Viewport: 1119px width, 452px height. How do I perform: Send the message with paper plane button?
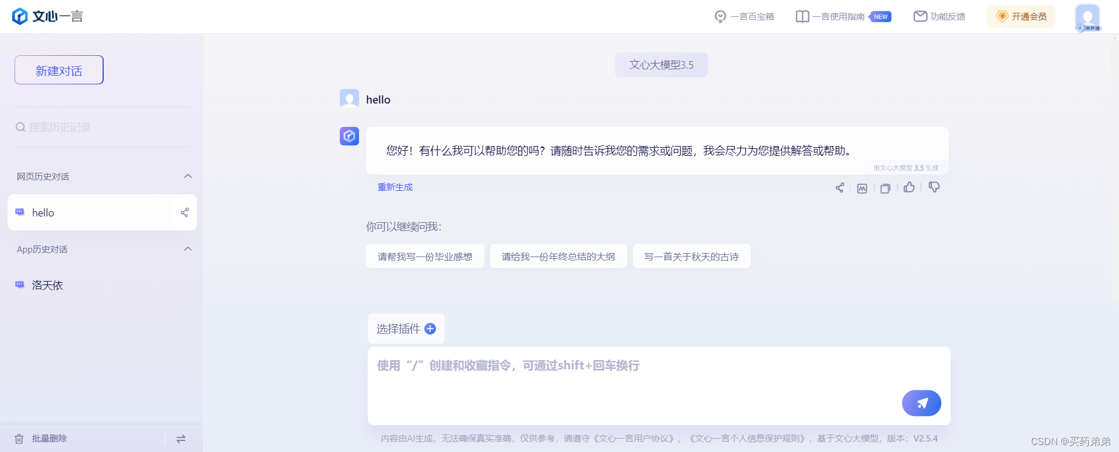(921, 403)
